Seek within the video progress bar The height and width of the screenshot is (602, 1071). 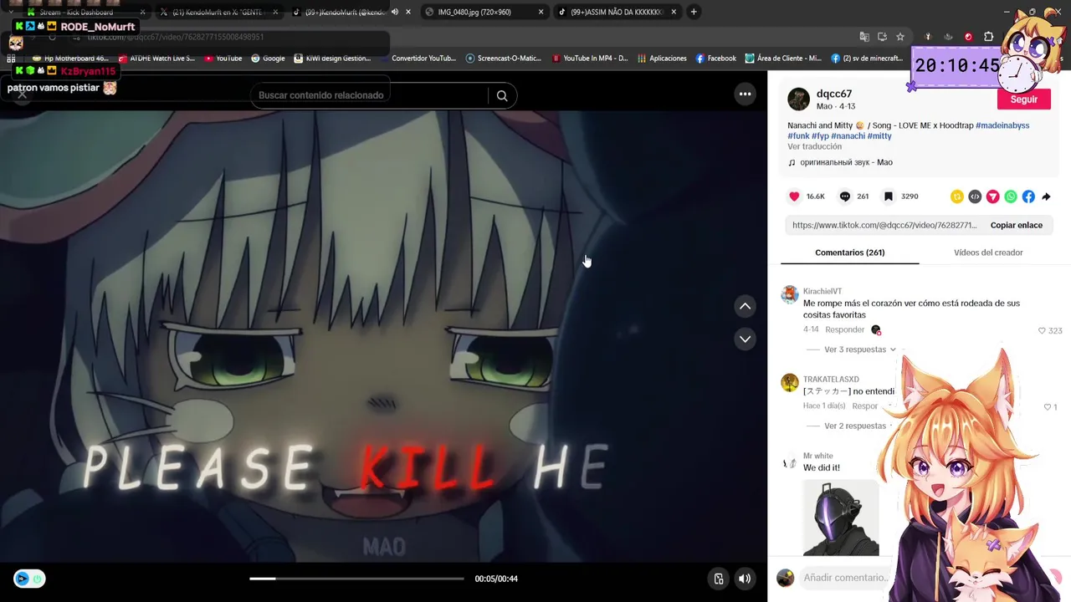coord(356,579)
